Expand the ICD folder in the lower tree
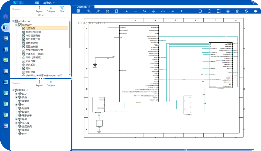Image resolution: width=261 pixels, height=151 pixels. click(x=16, y=94)
